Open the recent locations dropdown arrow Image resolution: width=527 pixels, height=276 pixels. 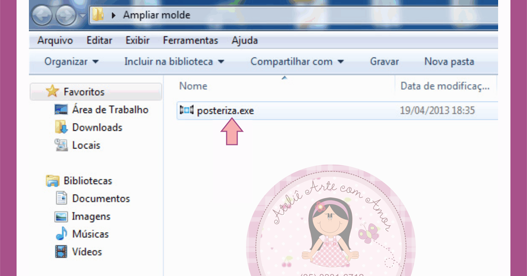point(83,17)
